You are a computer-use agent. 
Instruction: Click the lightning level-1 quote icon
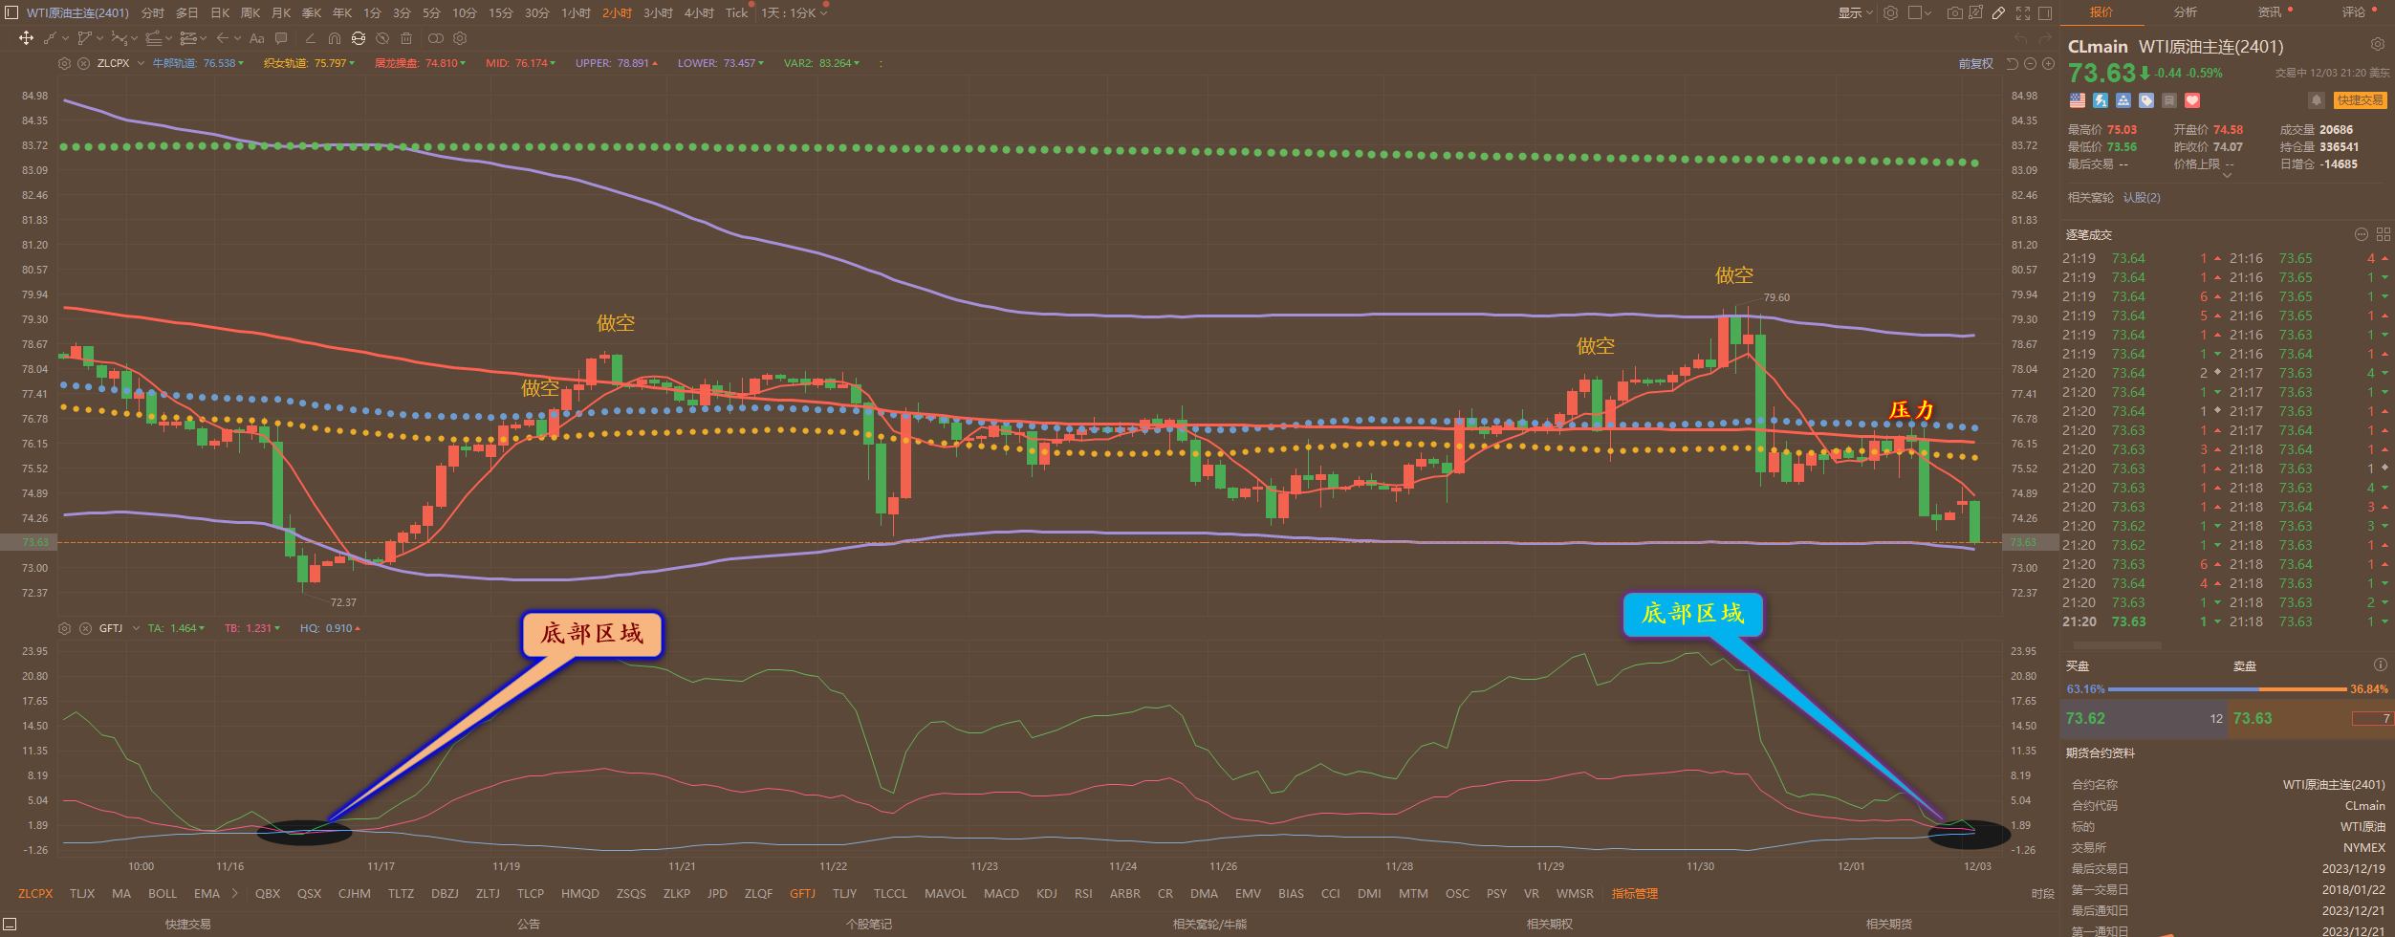(x=2101, y=100)
